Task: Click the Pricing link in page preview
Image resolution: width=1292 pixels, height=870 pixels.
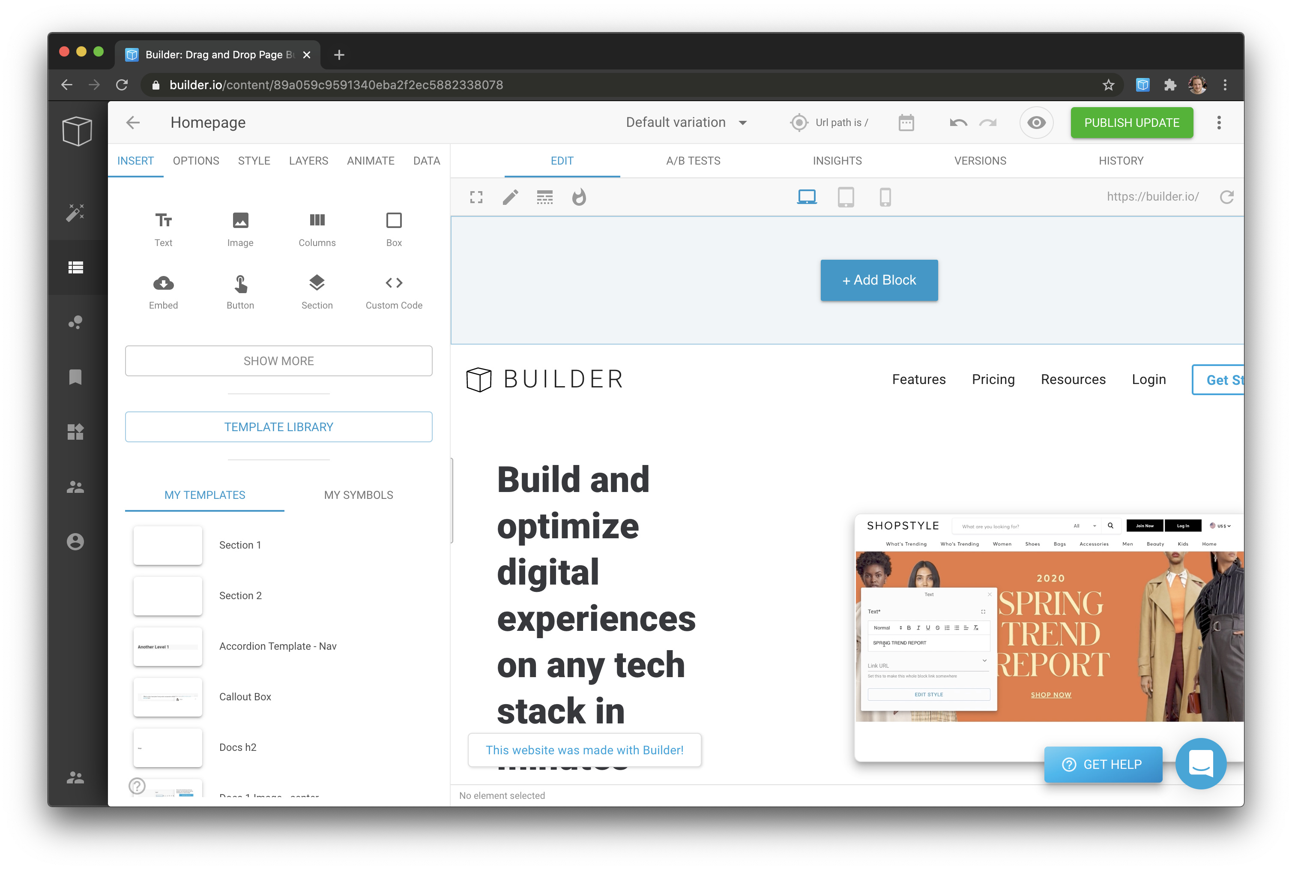Action: click(x=993, y=380)
